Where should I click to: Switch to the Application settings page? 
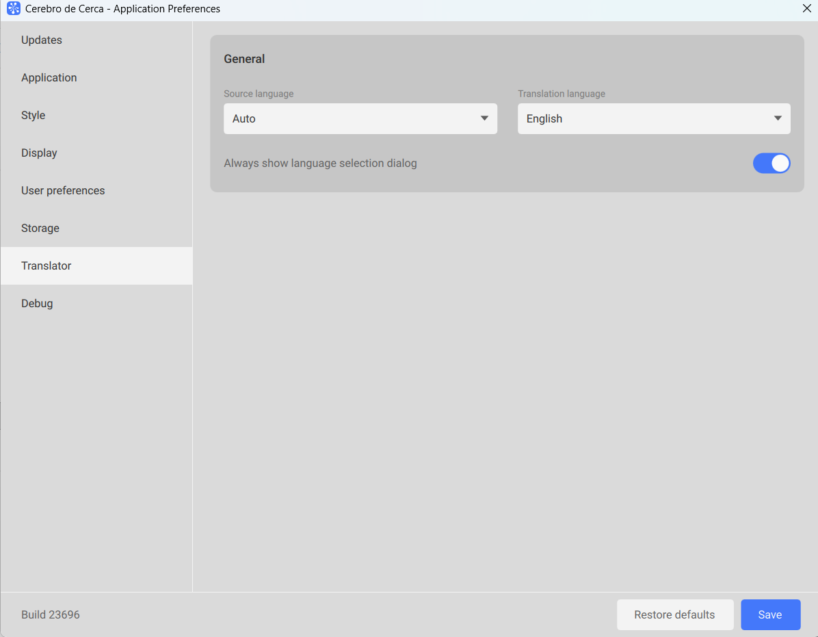[x=49, y=78]
